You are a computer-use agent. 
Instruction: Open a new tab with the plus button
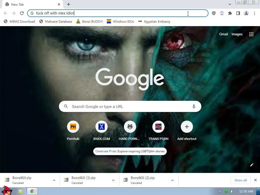(x=69, y=5)
